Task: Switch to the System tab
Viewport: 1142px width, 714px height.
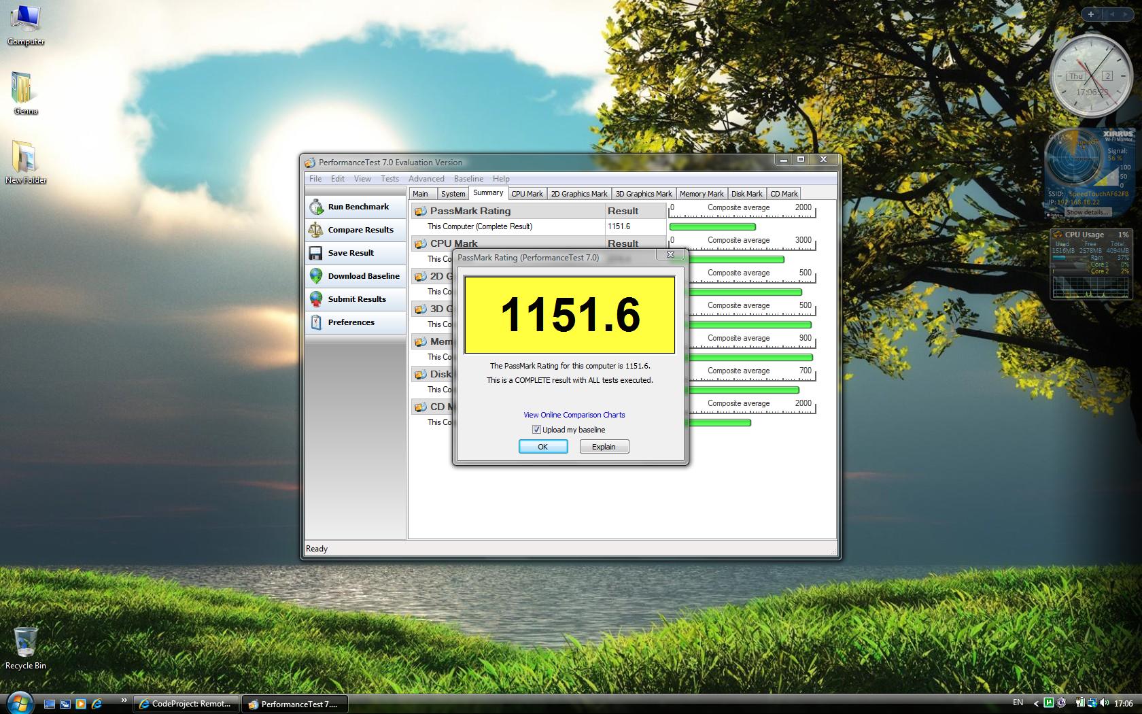Action: tap(453, 194)
